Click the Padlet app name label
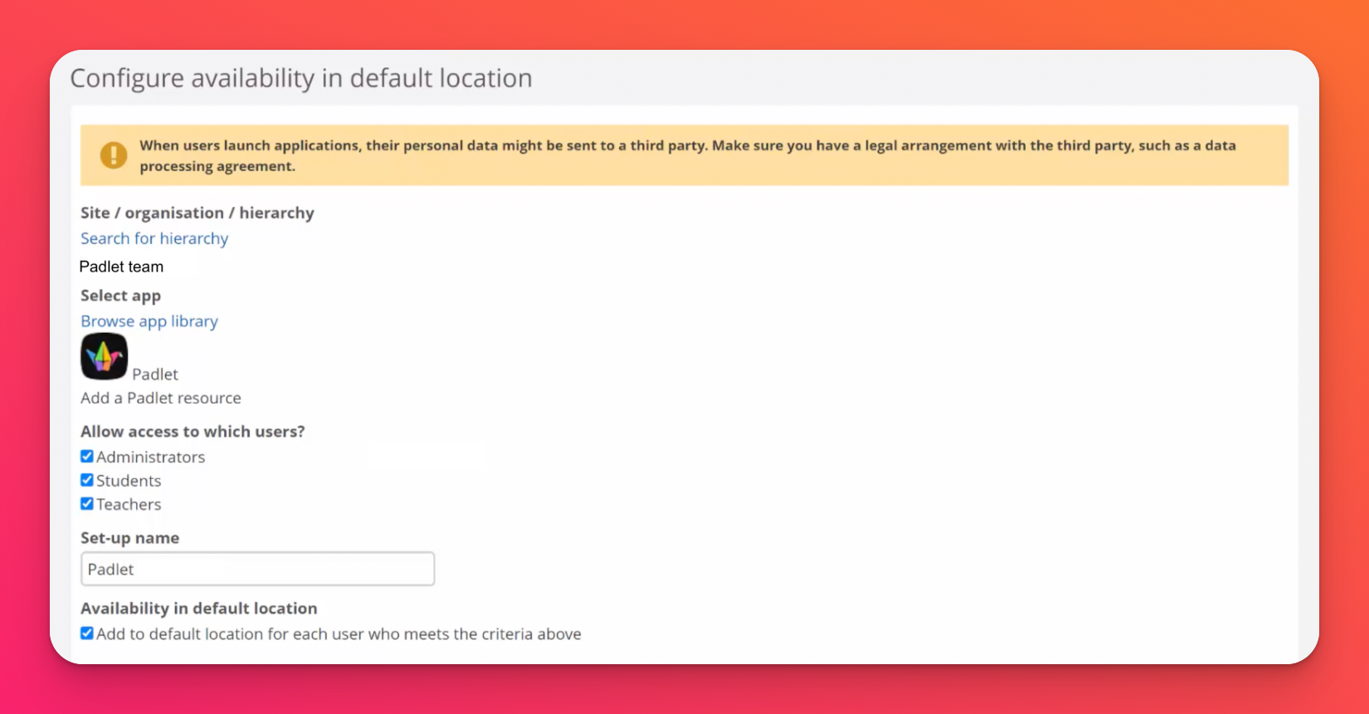Viewport: 1369px width, 714px height. 155,374
